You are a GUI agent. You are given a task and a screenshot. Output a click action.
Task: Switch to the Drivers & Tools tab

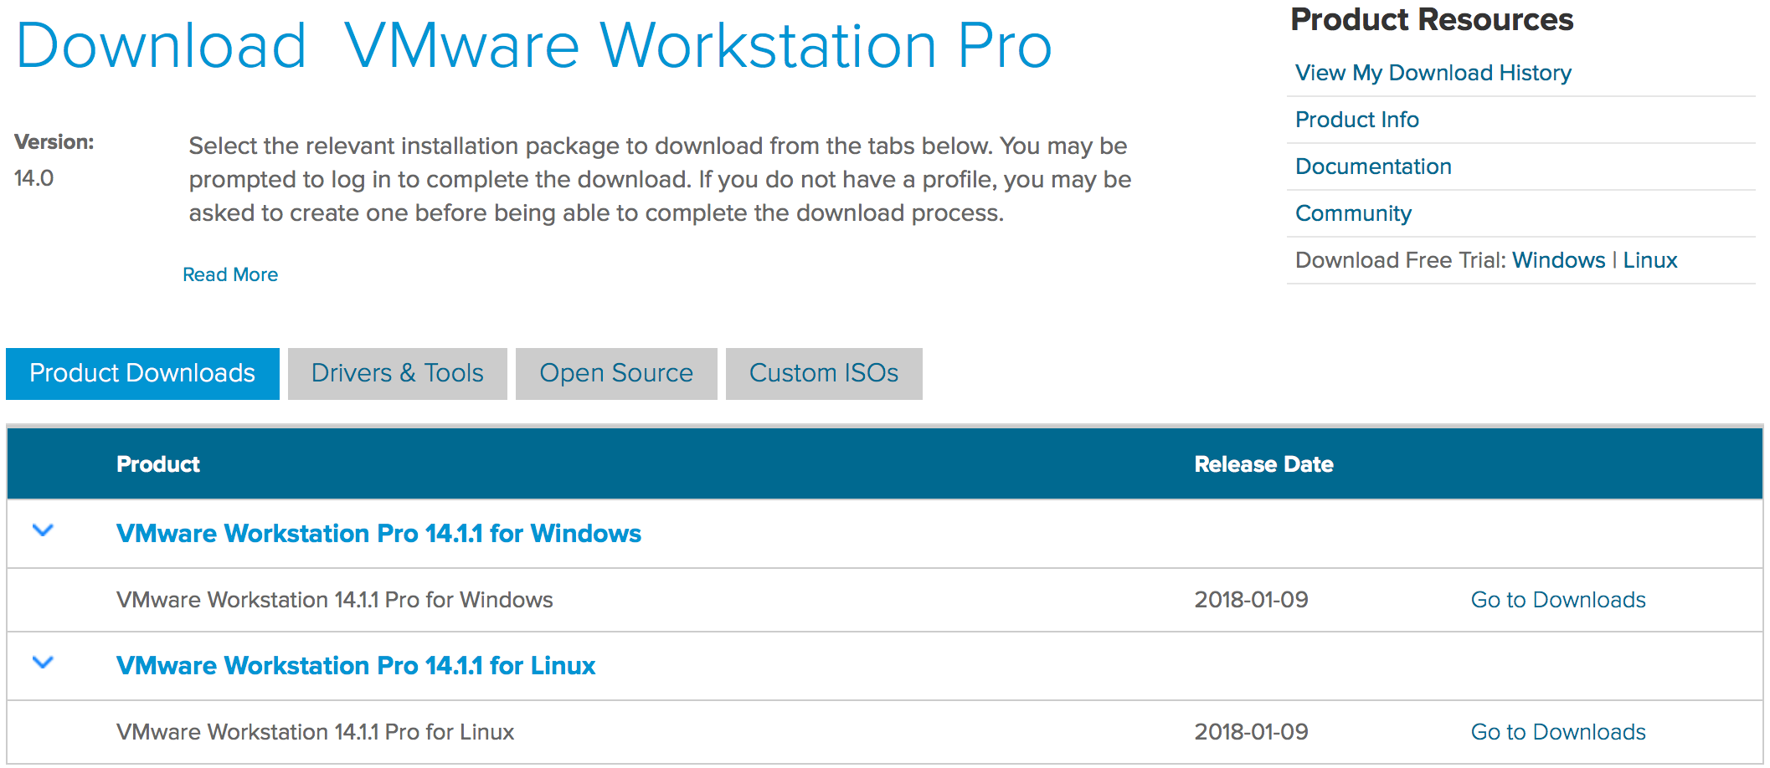pos(398,373)
